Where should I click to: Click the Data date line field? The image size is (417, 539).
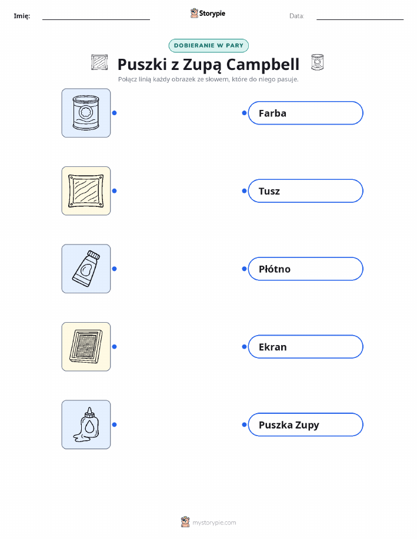[x=360, y=16]
